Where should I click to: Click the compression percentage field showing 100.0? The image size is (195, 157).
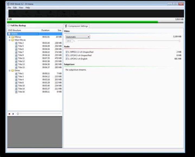pyautogui.click(x=69, y=41)
